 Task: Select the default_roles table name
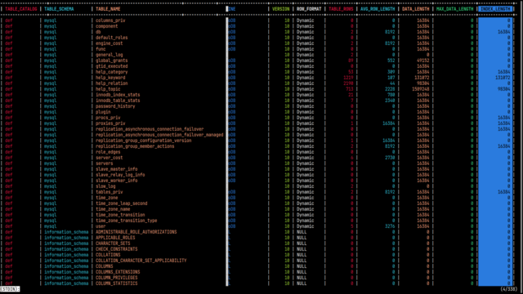pyautogui.click(x=112, y=38)
